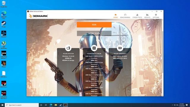
Task: Click the taskbar search box
Action: tap(22, 105)
